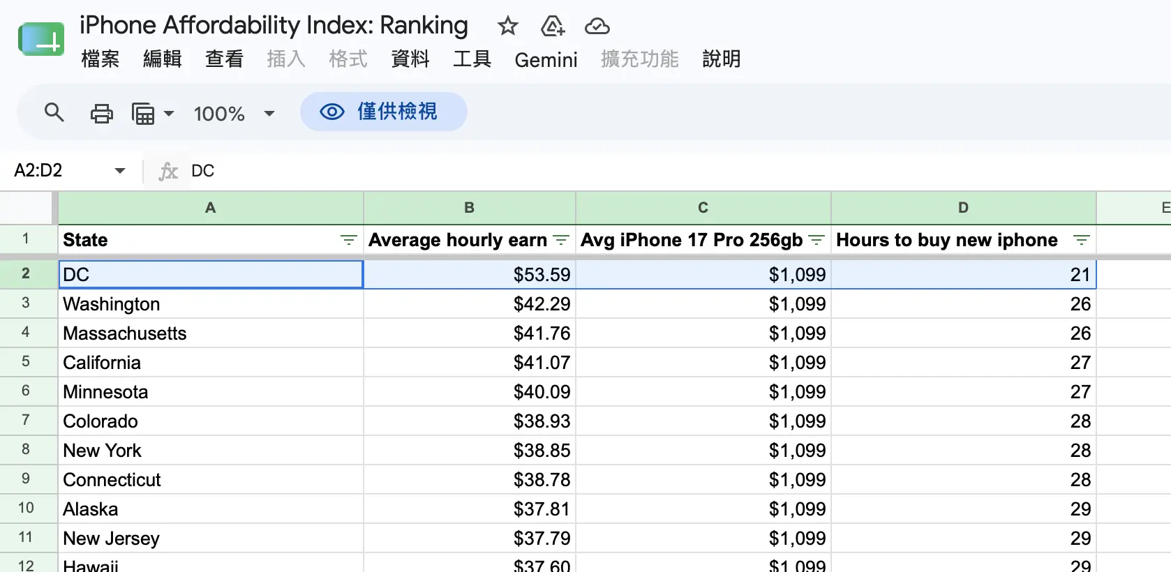Select row 10 header
The width and height of the screenshot is (1171, 572).
[26, 509]
